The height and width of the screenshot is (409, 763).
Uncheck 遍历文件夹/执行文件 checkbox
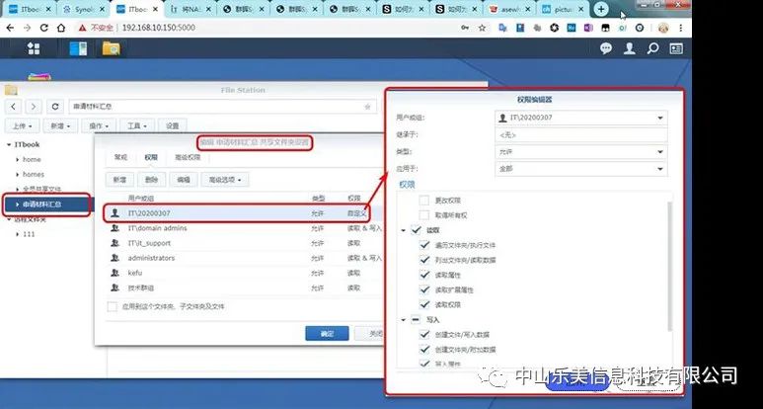tap(423, 245)
